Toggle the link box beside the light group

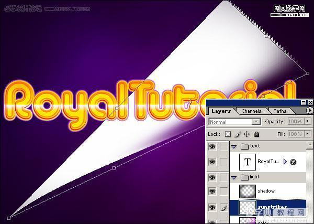tap(224, 177)
